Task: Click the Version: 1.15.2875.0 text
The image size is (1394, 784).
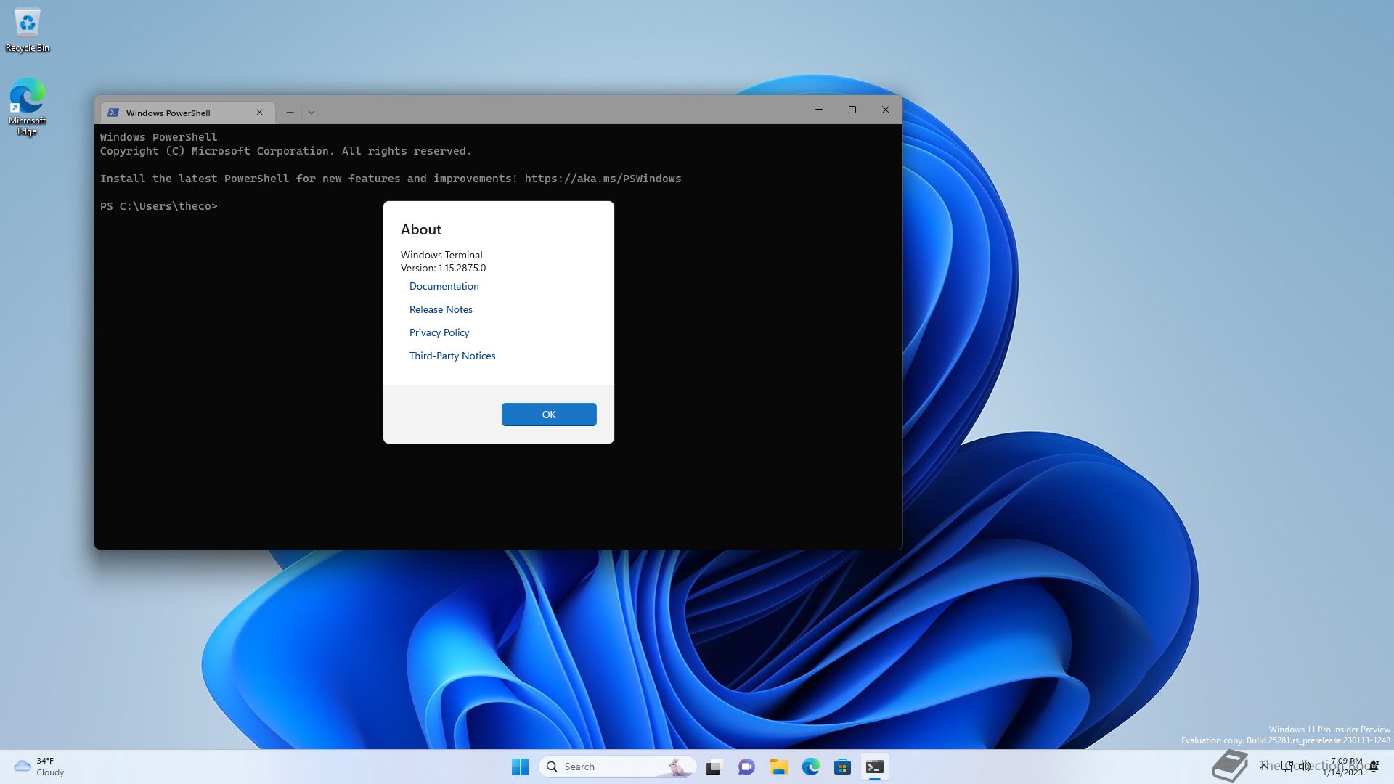Action: coord(443,268)
